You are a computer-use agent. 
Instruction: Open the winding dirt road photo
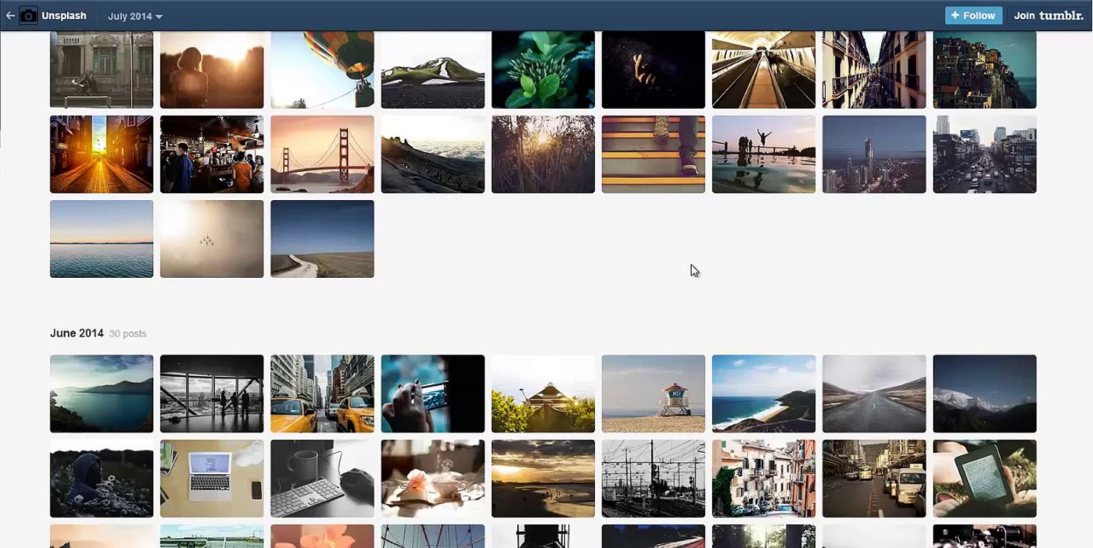322,239
